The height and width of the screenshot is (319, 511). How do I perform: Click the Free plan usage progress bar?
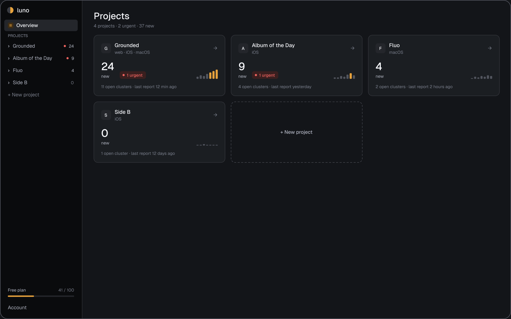pyautogui.click(x=41, y=296)
